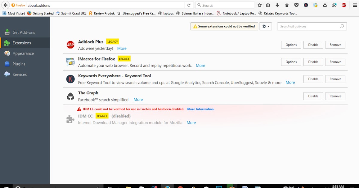The height and width of the screenshot is (188, 359).
Task: Open More Information about IDM CC verification
Action: (x=200, y=109)
